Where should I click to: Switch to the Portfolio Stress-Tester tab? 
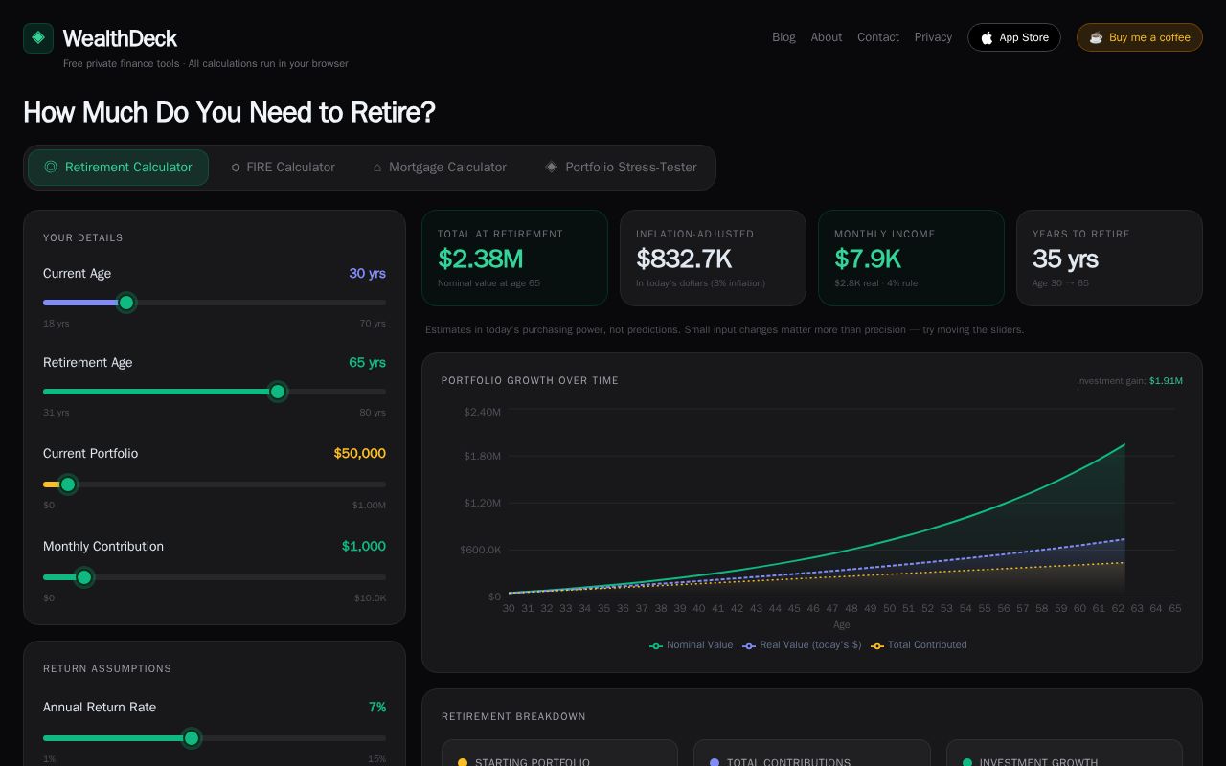tap(621, 168)
